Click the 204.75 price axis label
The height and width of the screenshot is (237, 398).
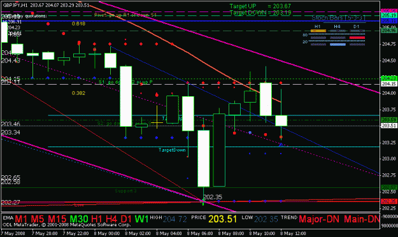click(x=389, y=44)
